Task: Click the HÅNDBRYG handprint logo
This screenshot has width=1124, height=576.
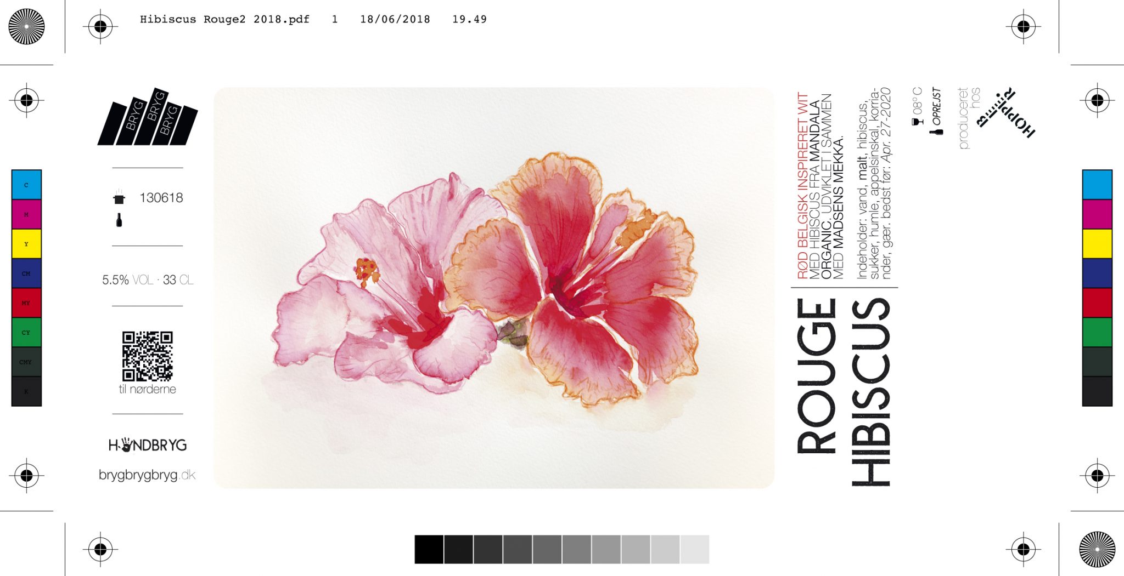Action: tap(147, 445)
